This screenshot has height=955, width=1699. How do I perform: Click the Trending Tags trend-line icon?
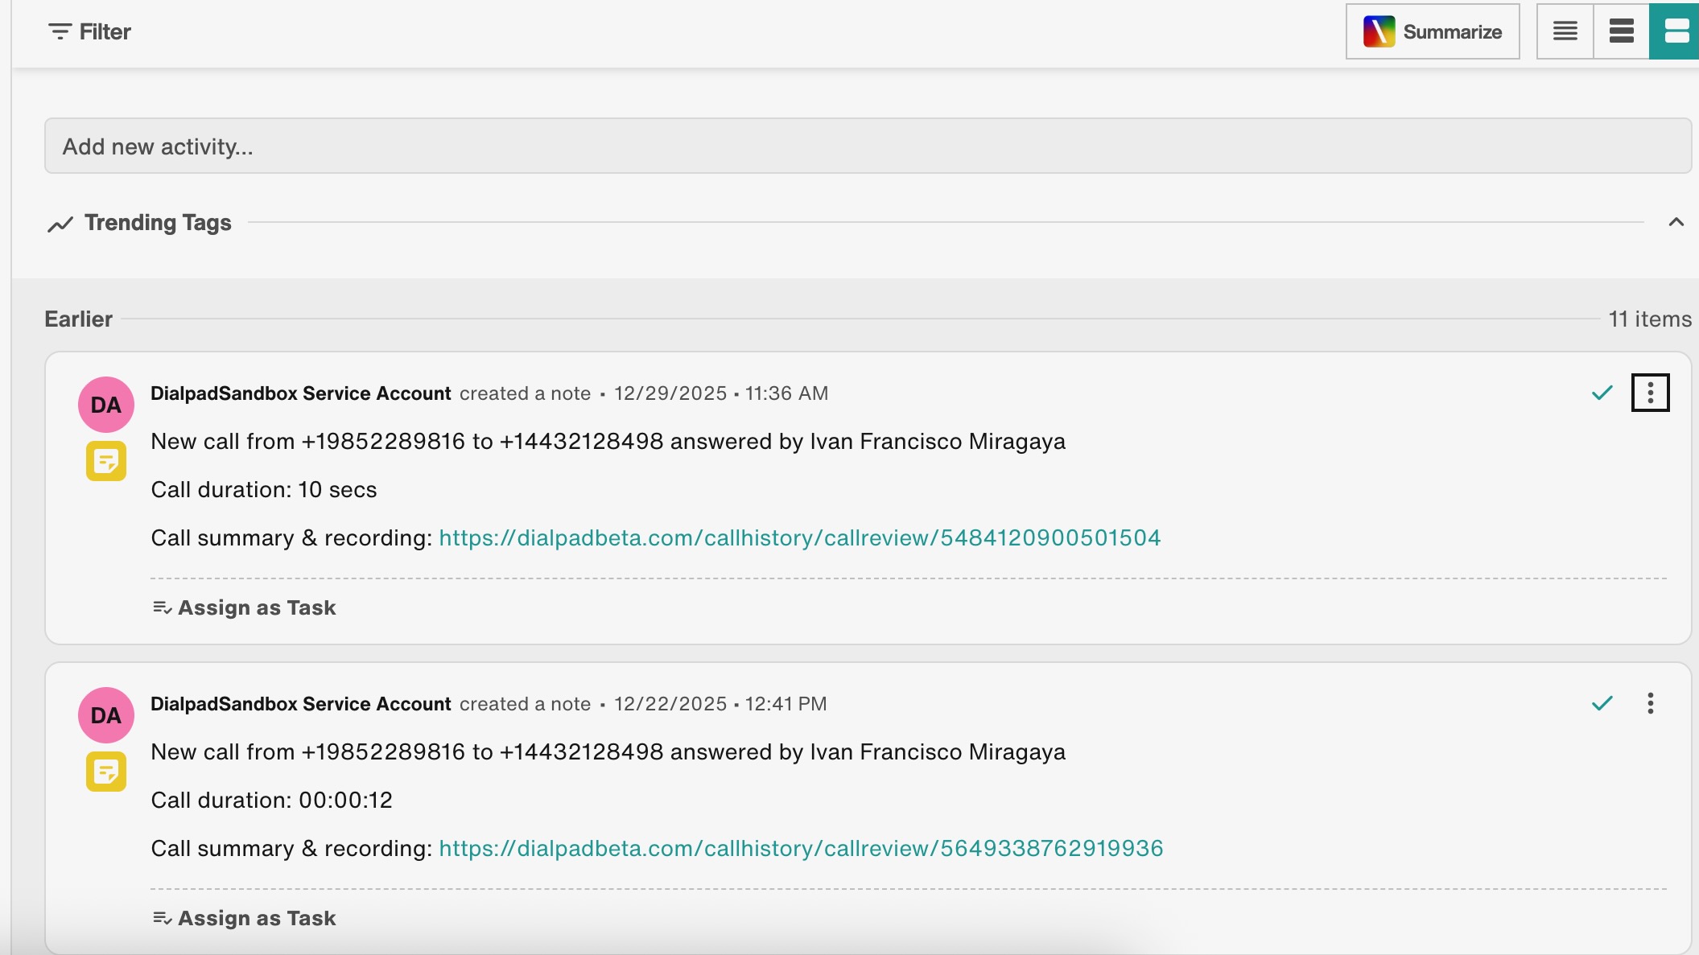60,224
